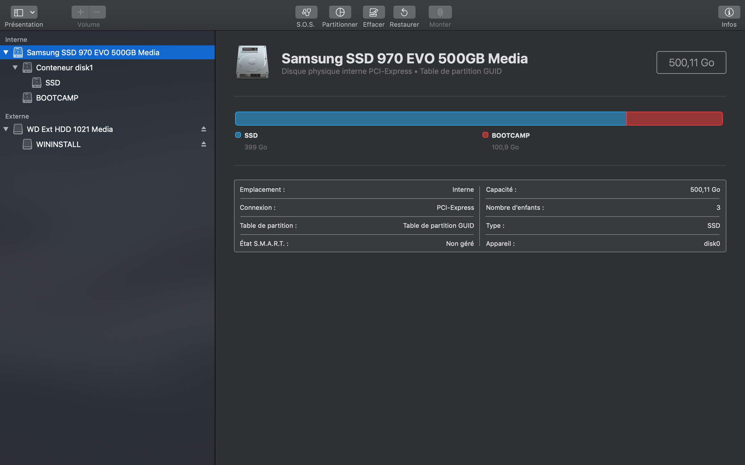
Task: Click the S.O.S. first aid icon
Action: (x=306, y=12)
